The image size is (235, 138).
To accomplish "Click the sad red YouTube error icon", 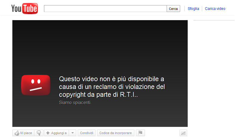I will [x=36, y=85].
